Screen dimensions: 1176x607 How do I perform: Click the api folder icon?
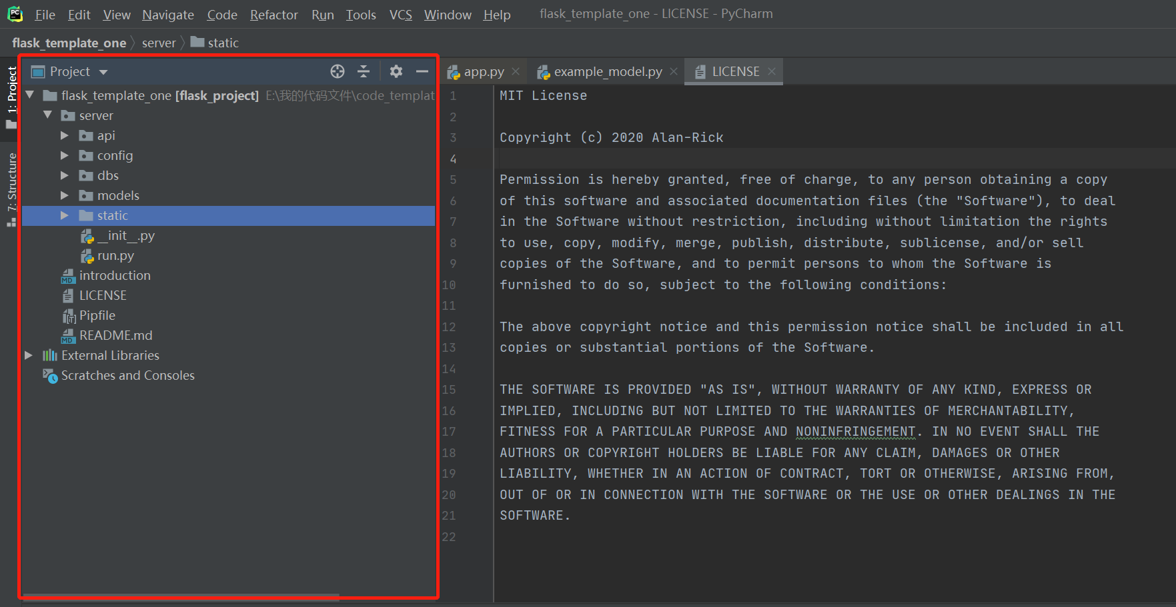click(x=86, y=136)
